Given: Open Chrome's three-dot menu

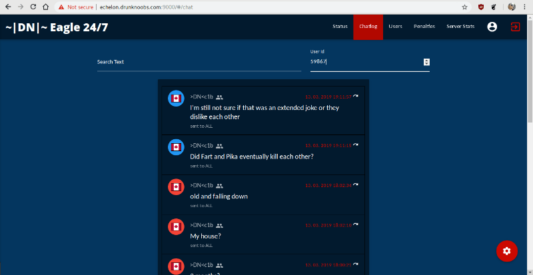Looking at the screenshot, I should [x=526, y=7].
